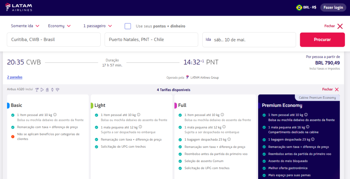The width and height of the screenshot is (350, 179).
Task: Click the Wi-Fi amenity icon
Action: click(57, 90)
